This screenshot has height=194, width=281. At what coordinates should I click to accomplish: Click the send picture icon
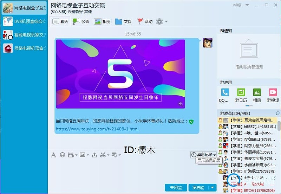click(x=83, y=155)
